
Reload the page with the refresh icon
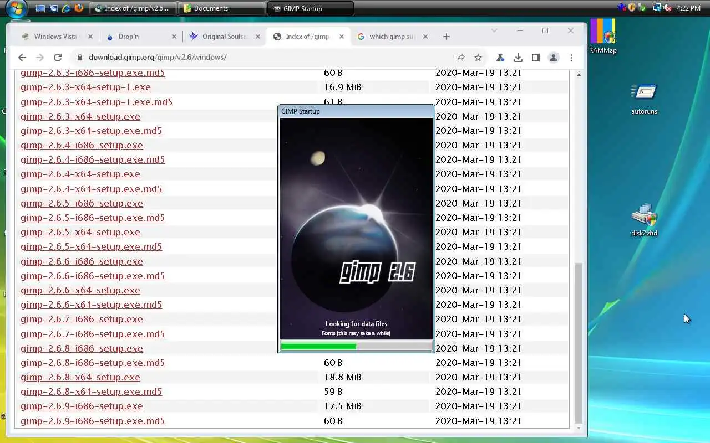point(58,58)
